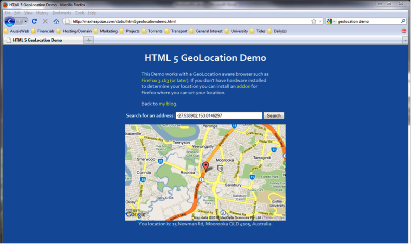Click the Google logo on the map

point(135,214)
